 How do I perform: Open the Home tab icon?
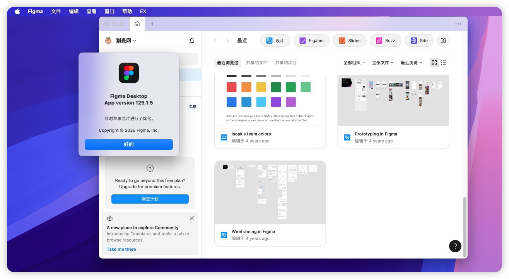pos(137,24)
